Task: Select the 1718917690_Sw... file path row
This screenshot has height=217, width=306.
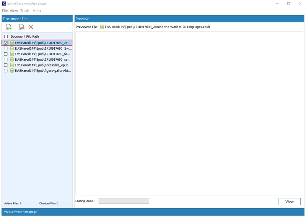Action: (37, 49)
